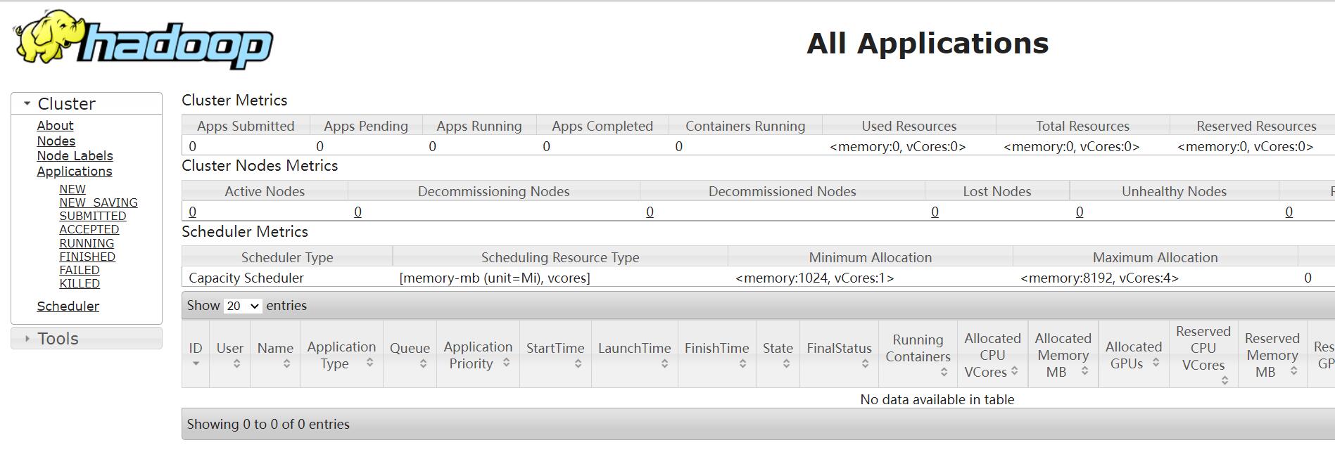Click the Active Nodes count link
1335x452 pixels.
(x=192, y=212)
